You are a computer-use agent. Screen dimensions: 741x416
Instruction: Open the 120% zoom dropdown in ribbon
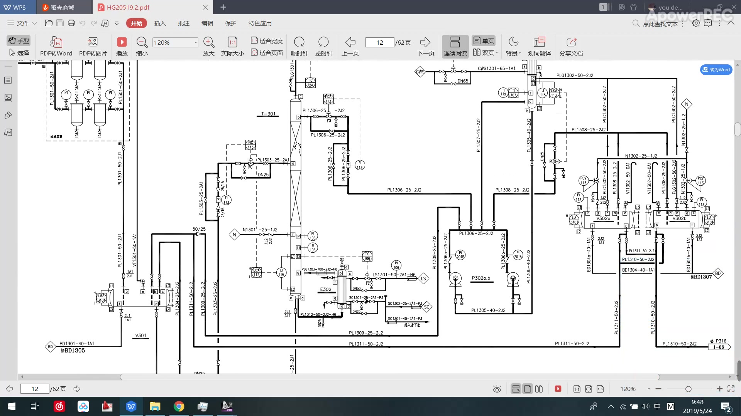(196, 42)
